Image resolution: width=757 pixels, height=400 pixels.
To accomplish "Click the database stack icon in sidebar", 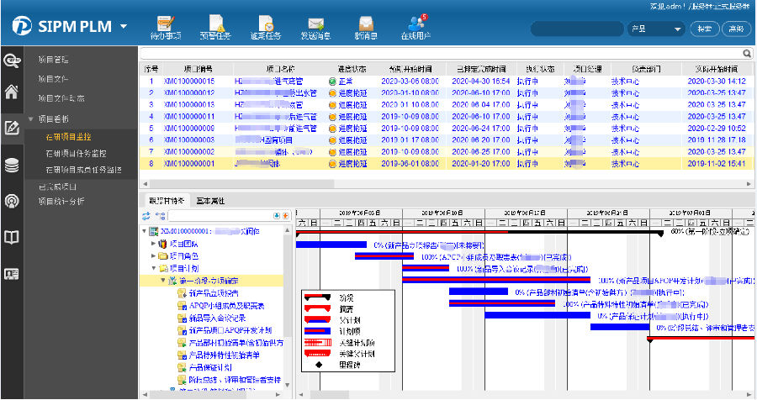I will (12, 166).
